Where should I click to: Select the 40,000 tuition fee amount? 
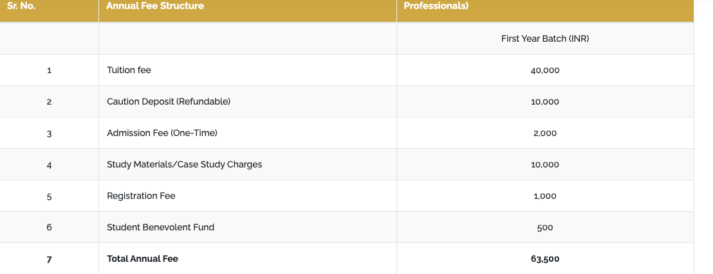(x=544, y=70)
